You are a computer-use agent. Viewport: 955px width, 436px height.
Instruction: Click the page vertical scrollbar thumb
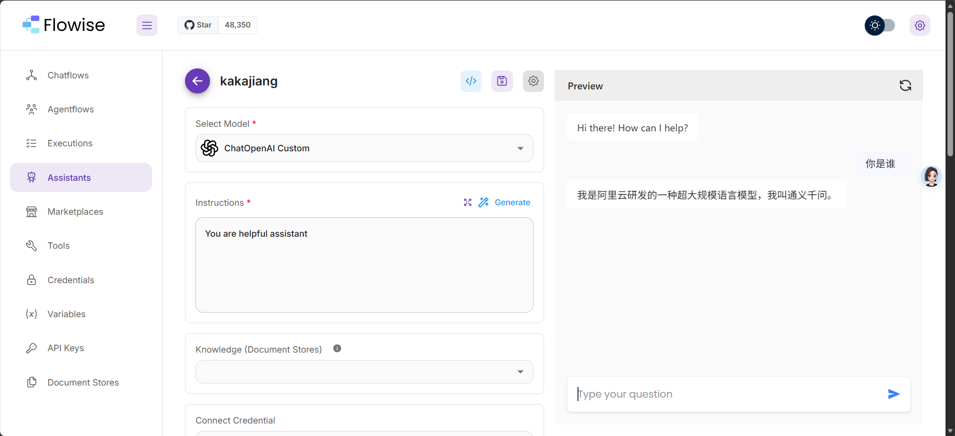[950, 84]
